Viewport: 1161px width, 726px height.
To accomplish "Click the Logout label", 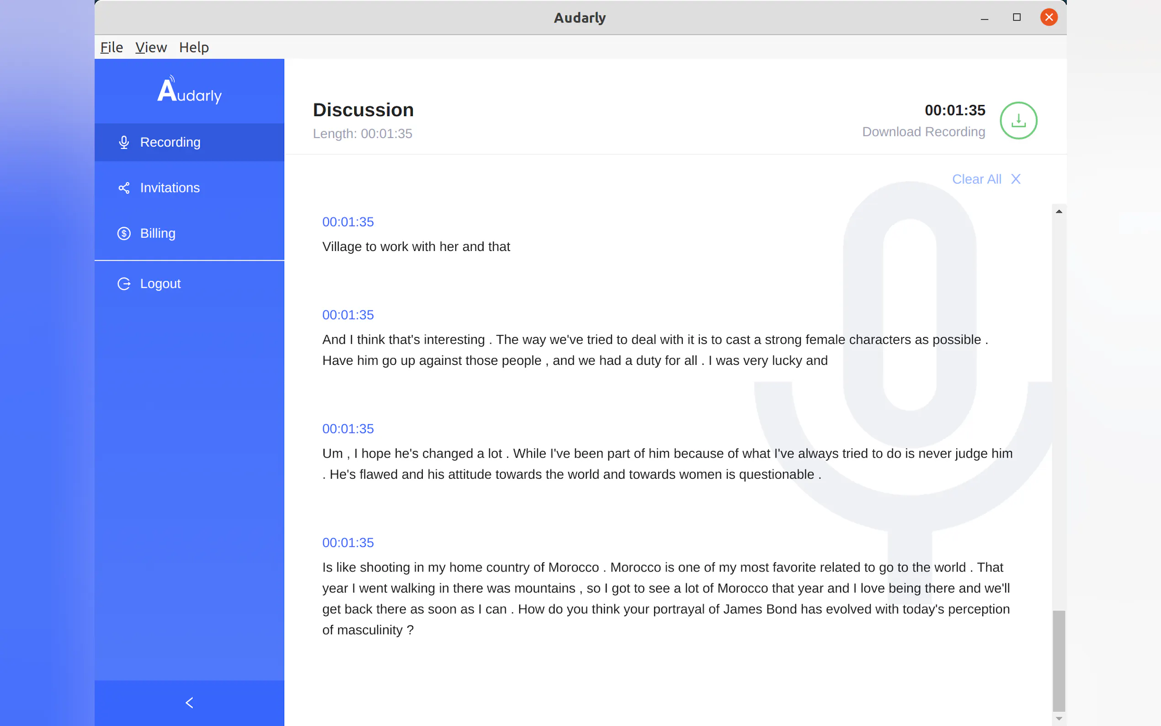I will [x=160, y=284].
